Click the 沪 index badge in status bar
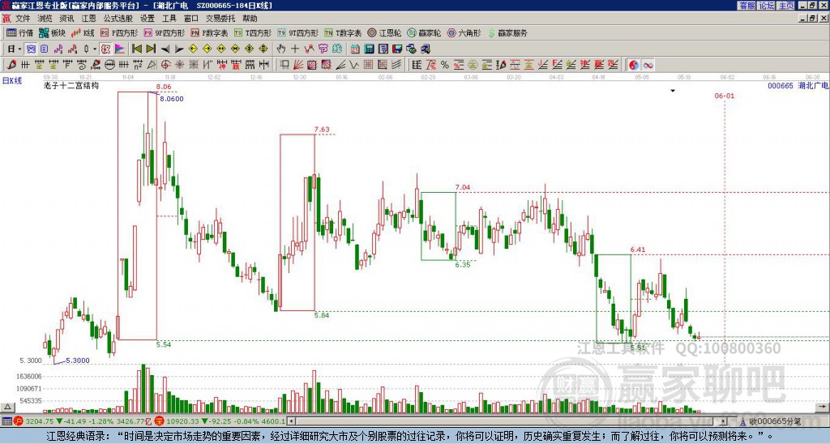 (x=19, y=421)
